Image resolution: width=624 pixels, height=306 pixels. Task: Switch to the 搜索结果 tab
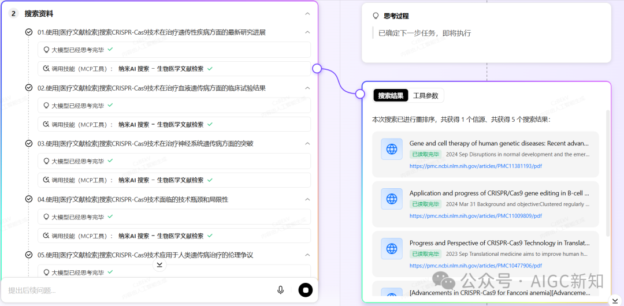tap(391, 95)
